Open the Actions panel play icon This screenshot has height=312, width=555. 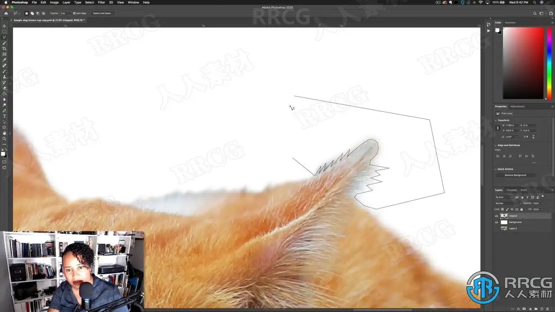point(489,31)
